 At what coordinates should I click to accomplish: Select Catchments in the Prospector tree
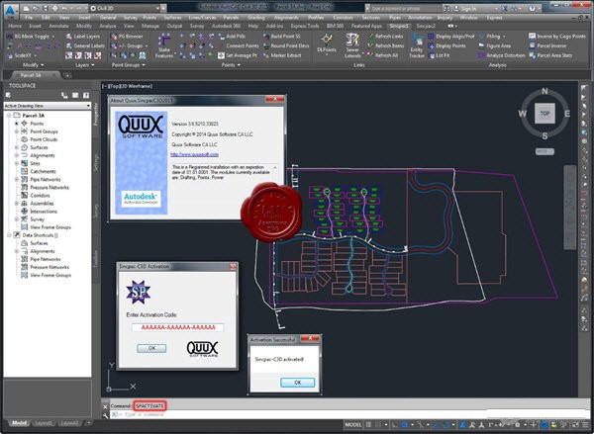click(43, 171)
